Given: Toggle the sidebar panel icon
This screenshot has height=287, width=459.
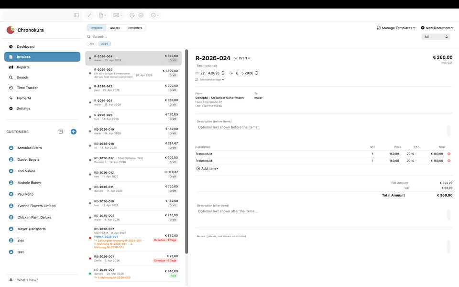Looking at the screenshot, I should 76,15.
